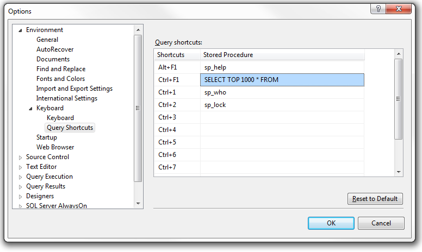Click the help question mark button
The height and width of the screenshot is (252, 422).
tap(378, 9)
